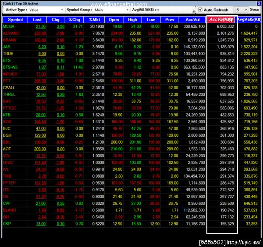This screenshot has width=263, height=247.
Task: Select the PTTGC symbol
Action: [9, 108]
